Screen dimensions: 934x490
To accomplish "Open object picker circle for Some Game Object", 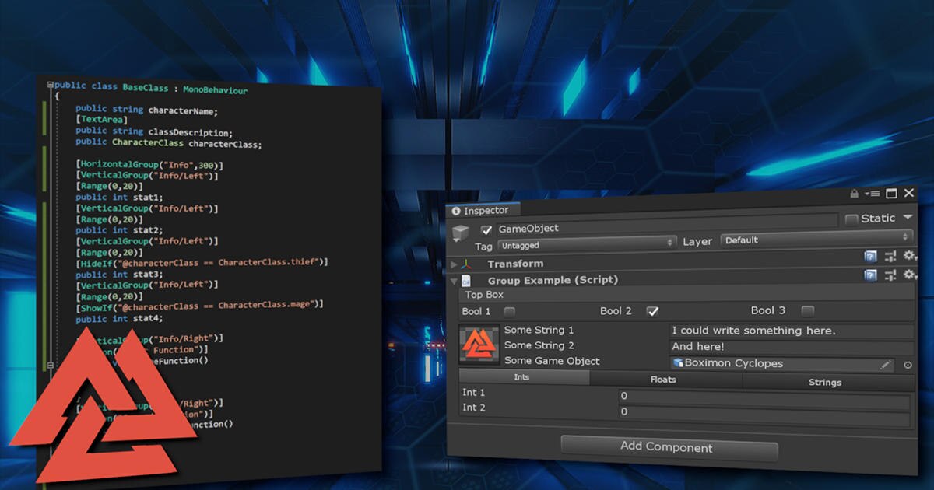I will point(908,366).
